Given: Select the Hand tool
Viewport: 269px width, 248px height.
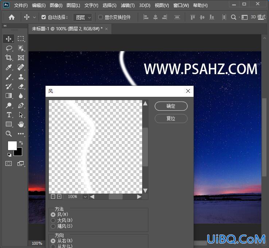Looking at the screenshot, I should (x=21, y=124).
